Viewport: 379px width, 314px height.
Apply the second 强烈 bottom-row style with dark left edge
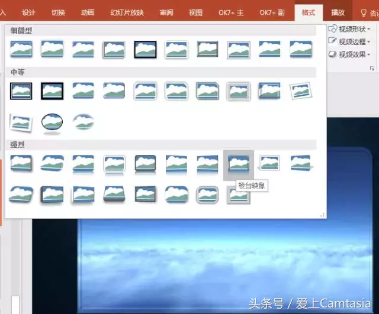(x=52, y=195)
